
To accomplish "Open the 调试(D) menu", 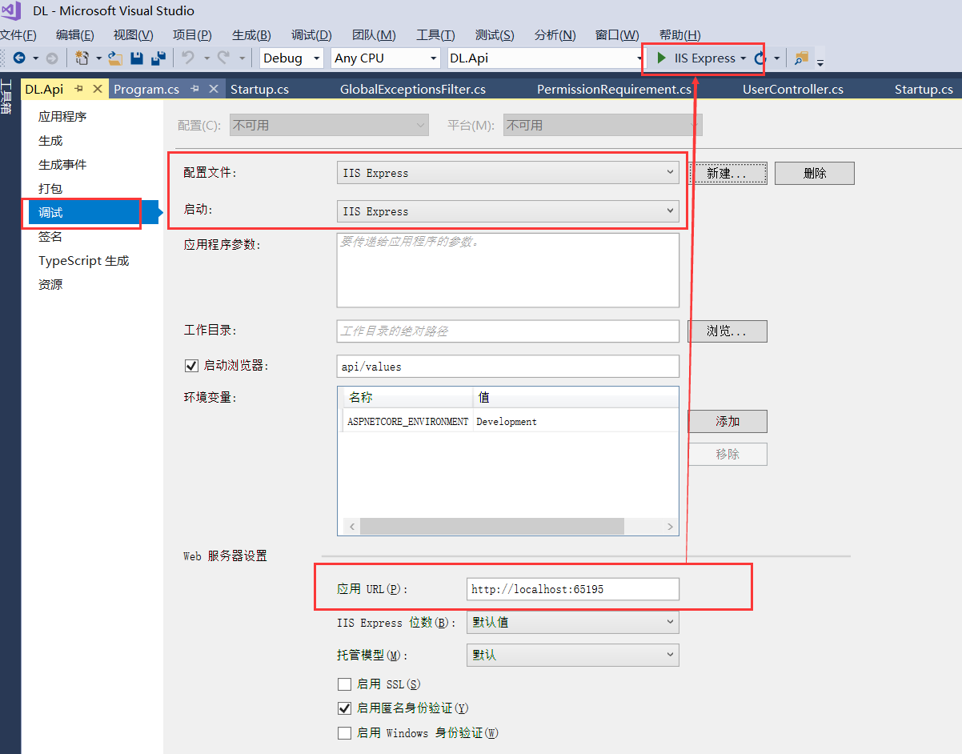I will [311, 34].
